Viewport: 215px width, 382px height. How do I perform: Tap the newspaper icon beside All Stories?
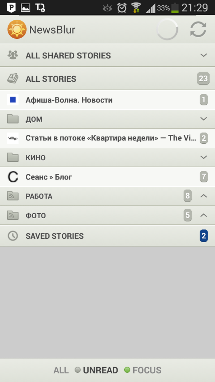pyautogui.click(x=13, y=78)
